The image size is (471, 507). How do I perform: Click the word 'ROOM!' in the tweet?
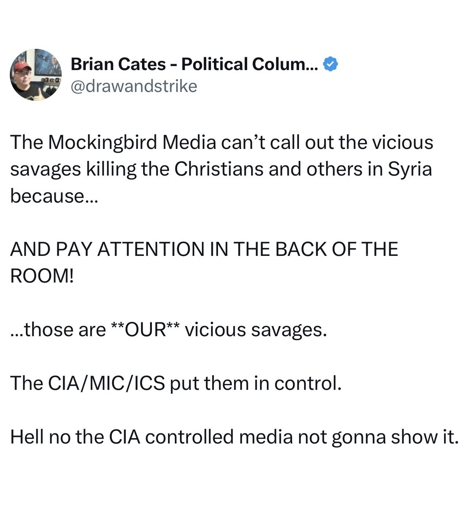click(x=42, y=276)
